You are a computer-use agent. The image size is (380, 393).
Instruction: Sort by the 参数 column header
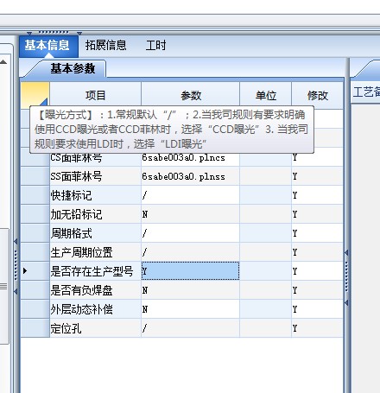pos(190,95)
